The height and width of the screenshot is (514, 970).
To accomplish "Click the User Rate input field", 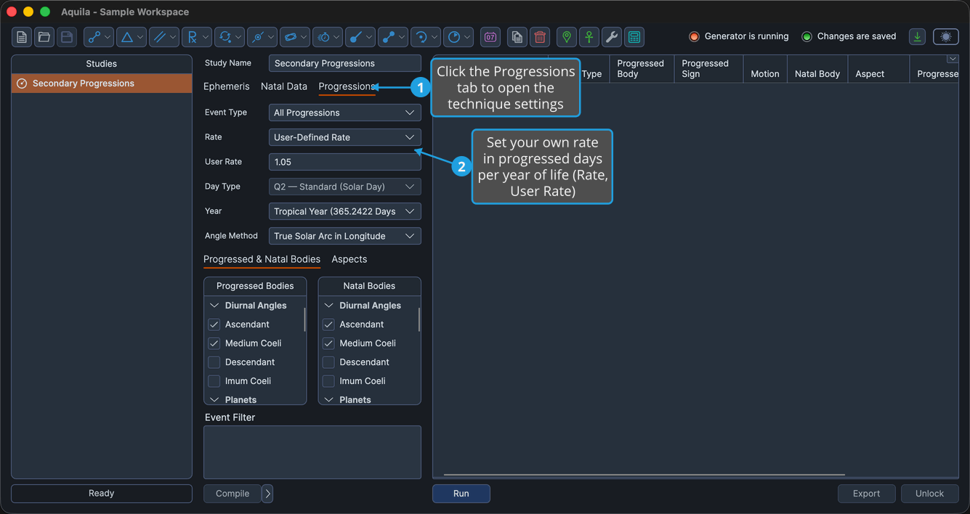I will point(345,162).
